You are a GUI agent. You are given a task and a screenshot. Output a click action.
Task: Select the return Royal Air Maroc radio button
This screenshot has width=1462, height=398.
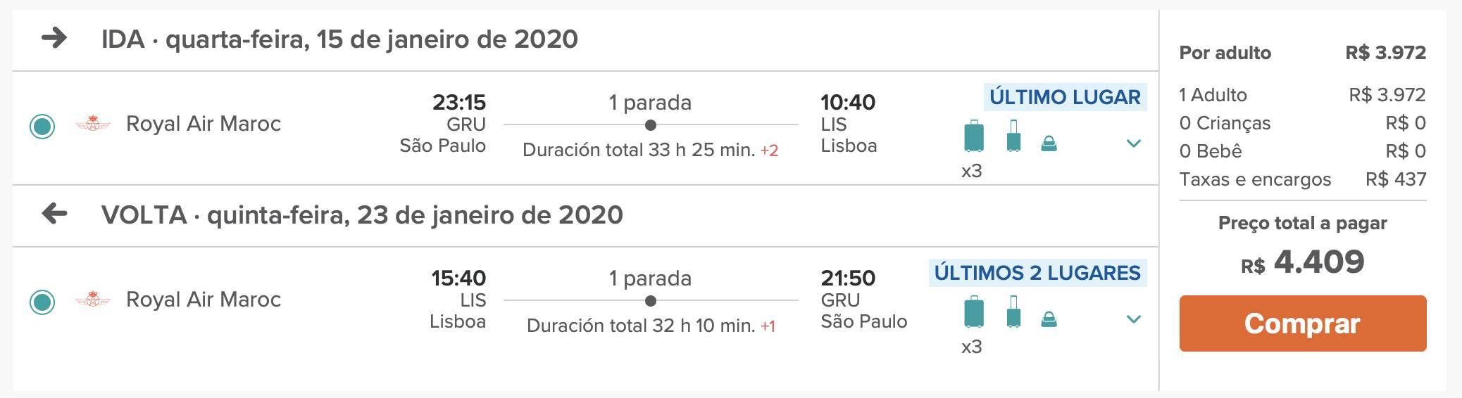click(x=42, y=302)
